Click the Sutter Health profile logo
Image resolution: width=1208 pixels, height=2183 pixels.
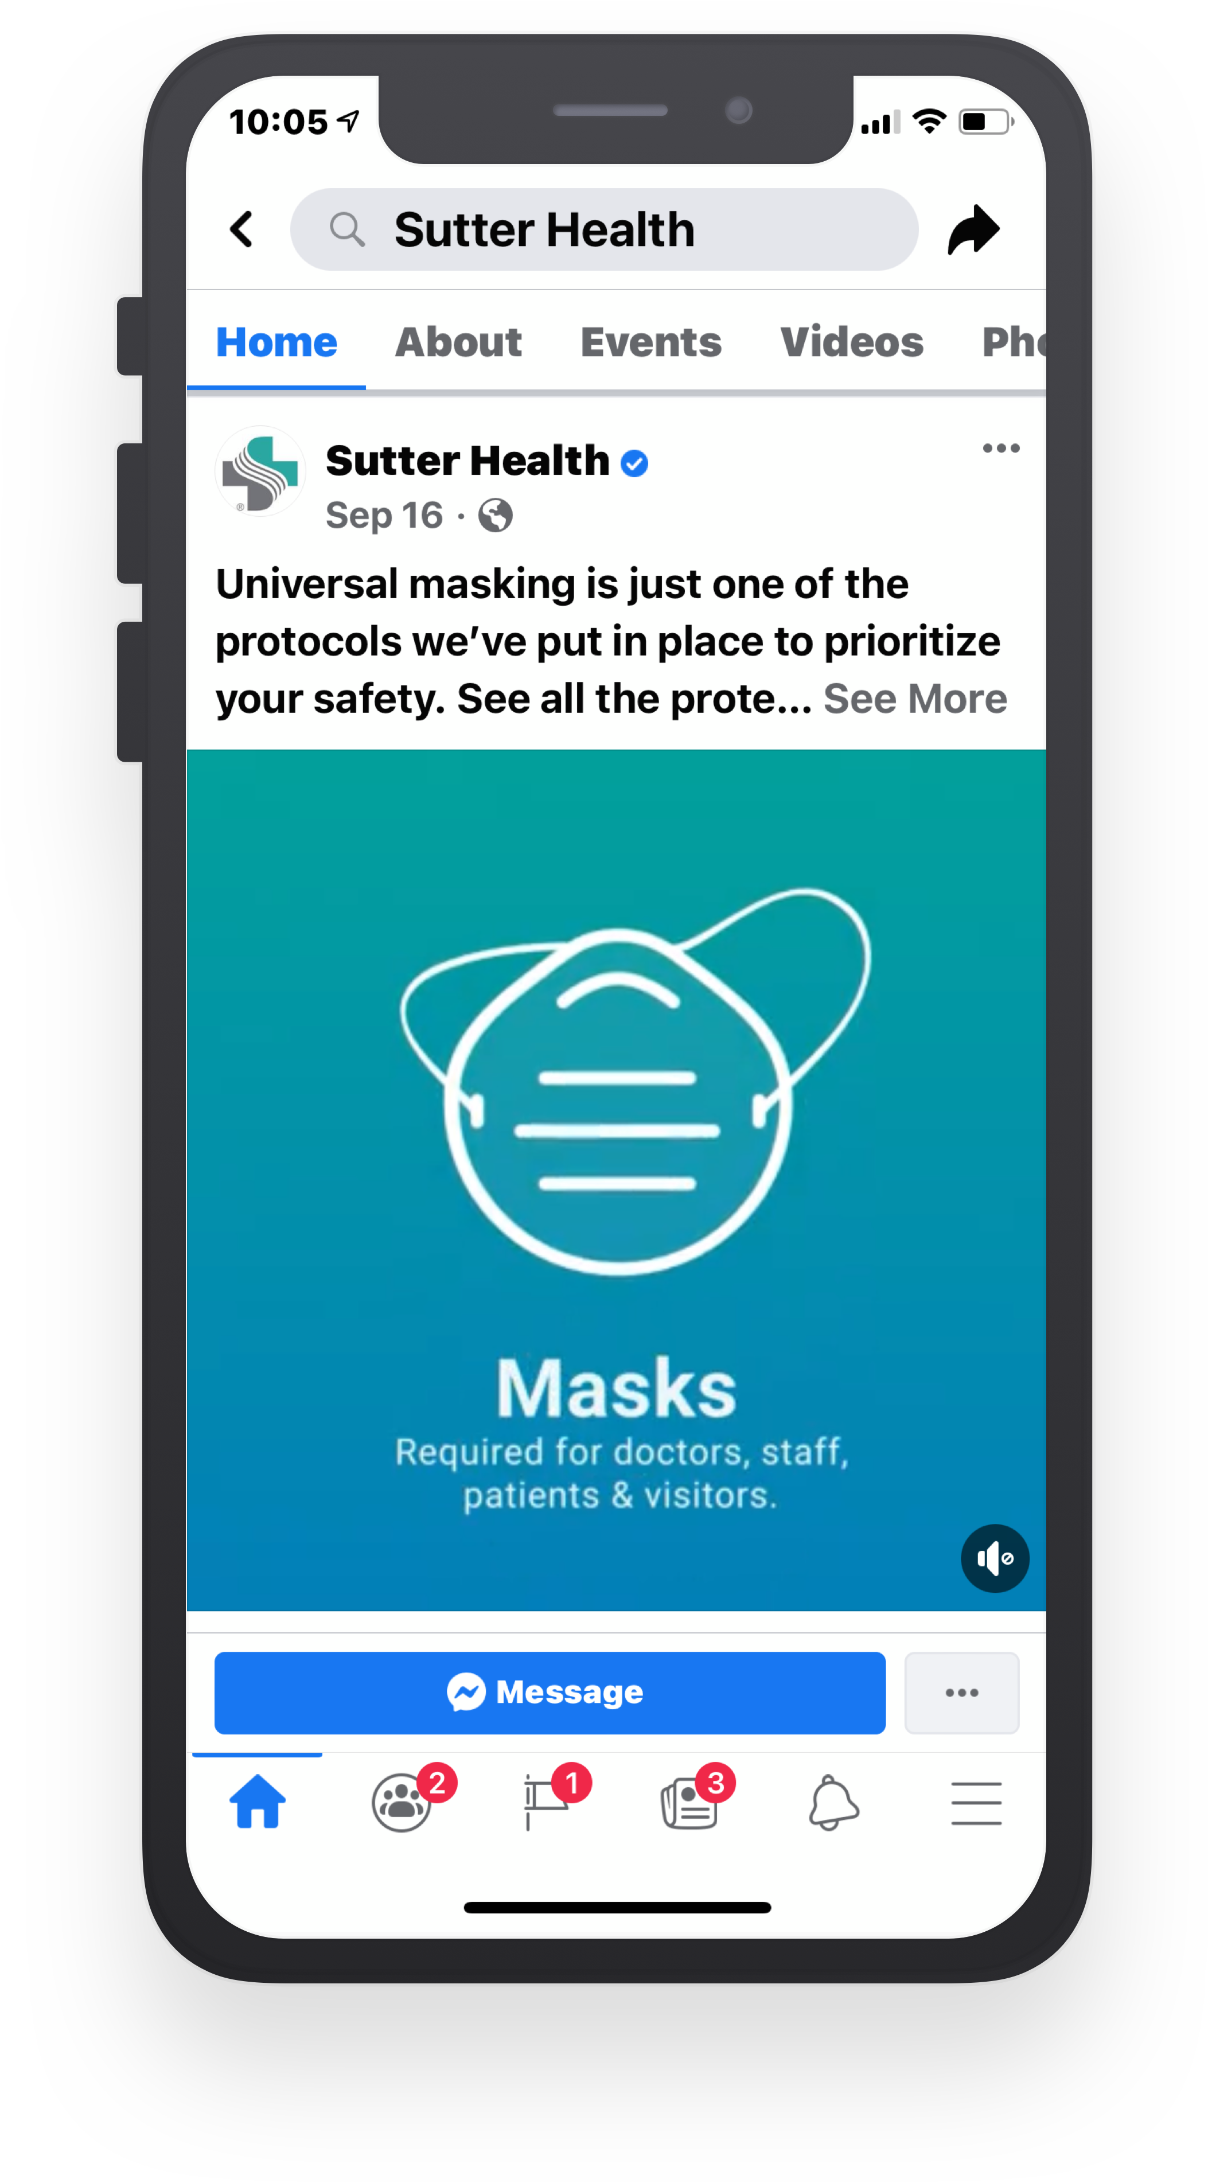click(259, 471)
